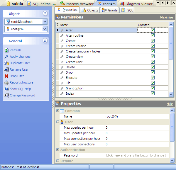Click the SQL Editor tab icon
176x170 pixels.
29,4
